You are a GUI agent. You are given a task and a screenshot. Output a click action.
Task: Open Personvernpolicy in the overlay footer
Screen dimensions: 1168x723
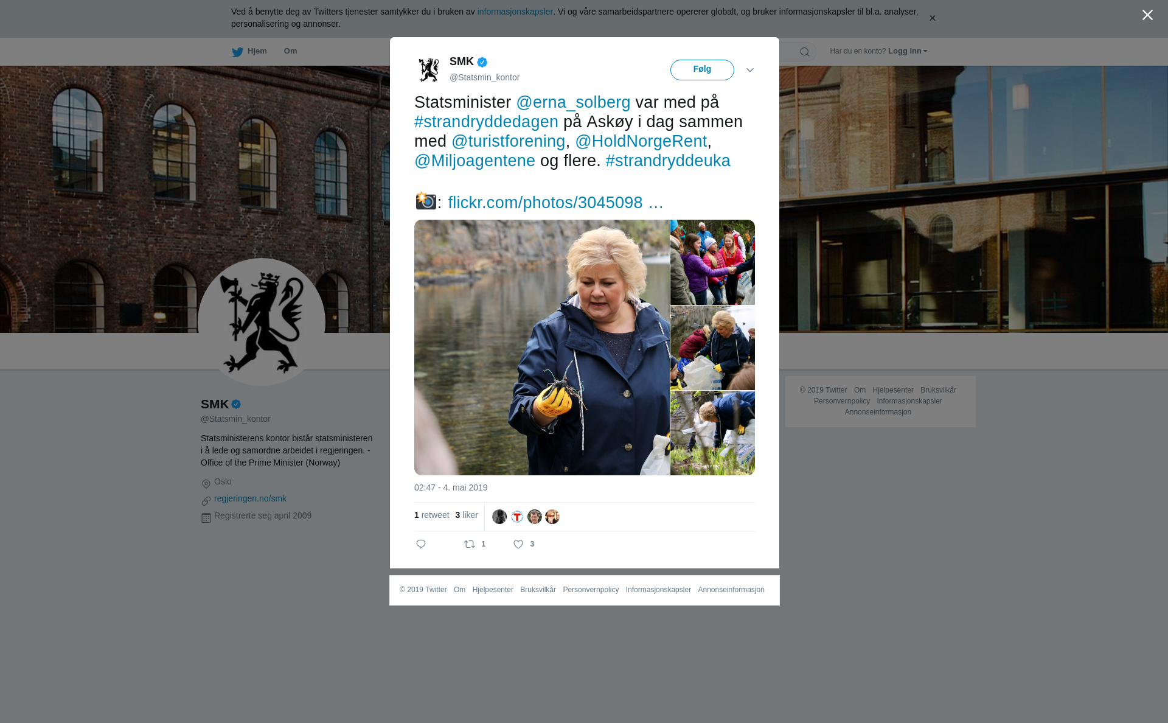(x=591, y=590)
